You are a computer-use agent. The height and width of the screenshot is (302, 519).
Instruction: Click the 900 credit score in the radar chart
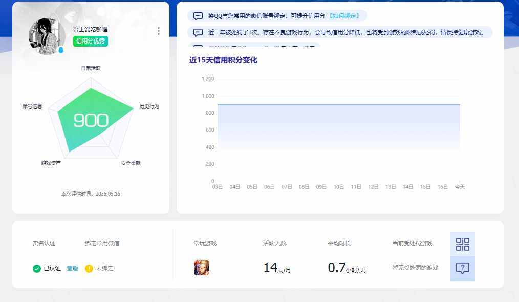pos(91,120)
